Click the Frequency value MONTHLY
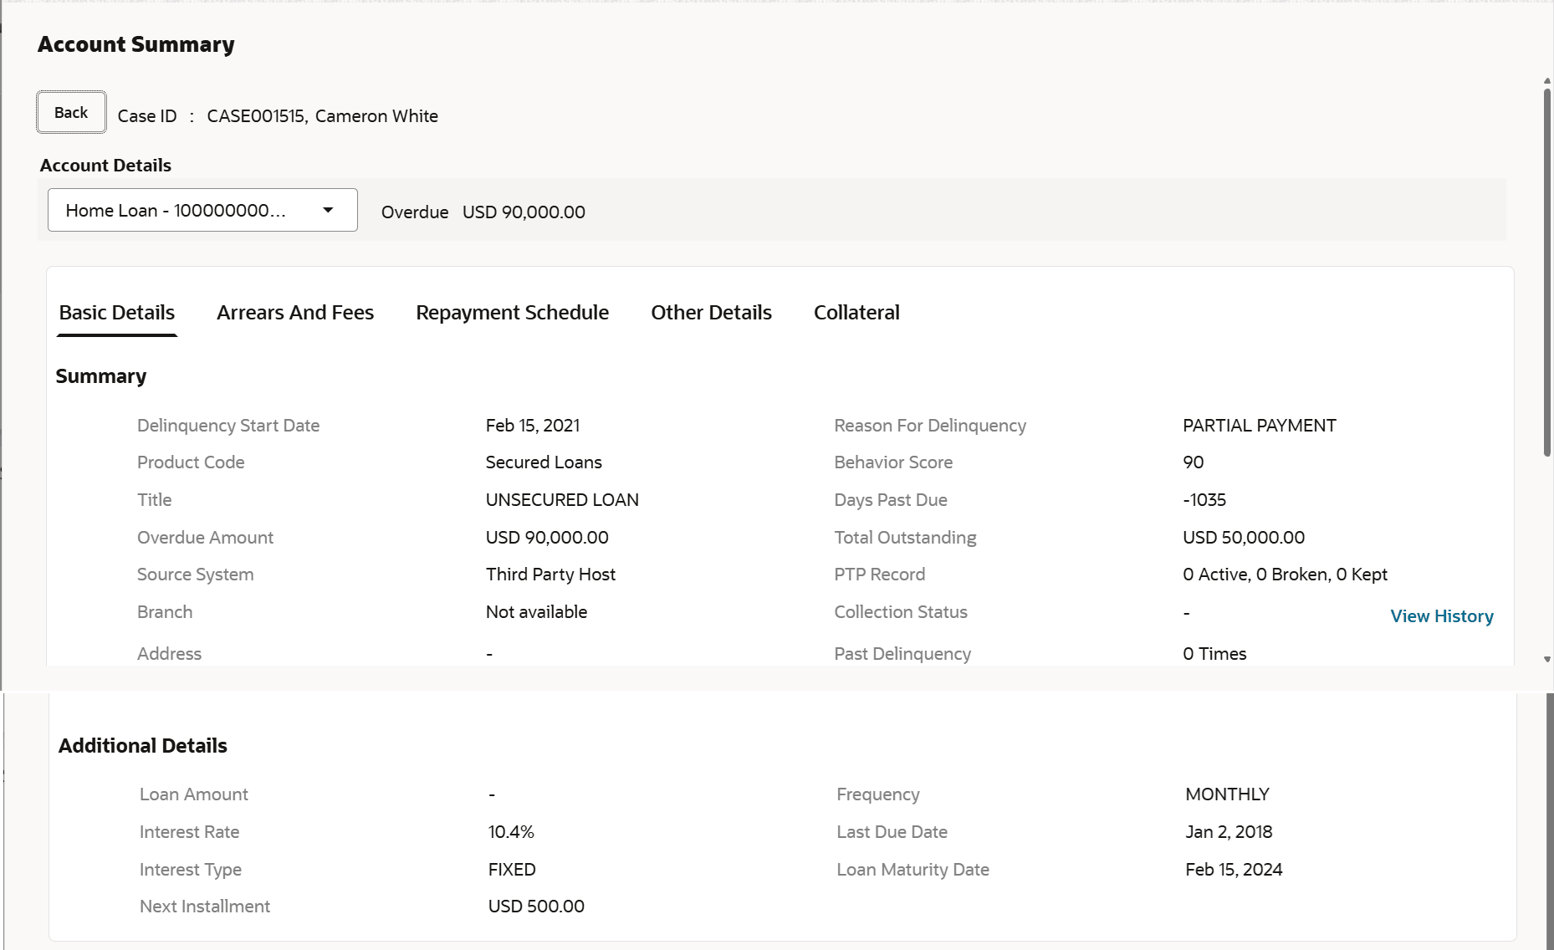The width and height of the screenshot is (1554, 950). pyautogui.click(x=1227, y=794)
